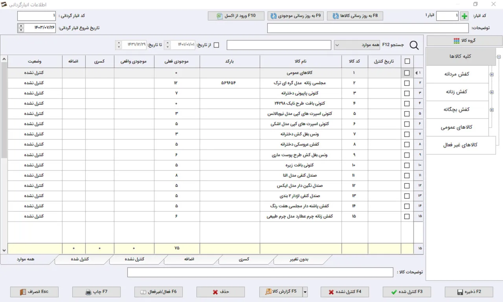Click the green plus icon beside warehouse code

point(465,16)
